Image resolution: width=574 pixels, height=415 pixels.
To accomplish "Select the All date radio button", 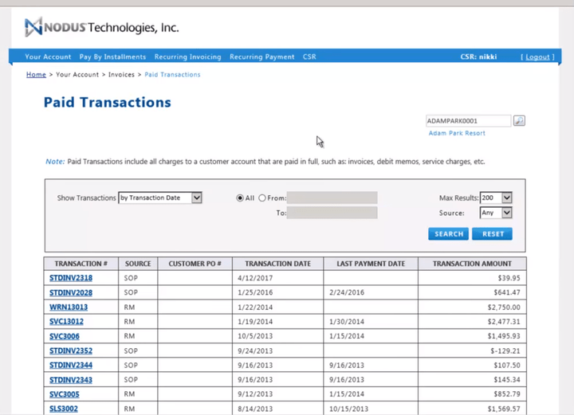I will (240, 198).
